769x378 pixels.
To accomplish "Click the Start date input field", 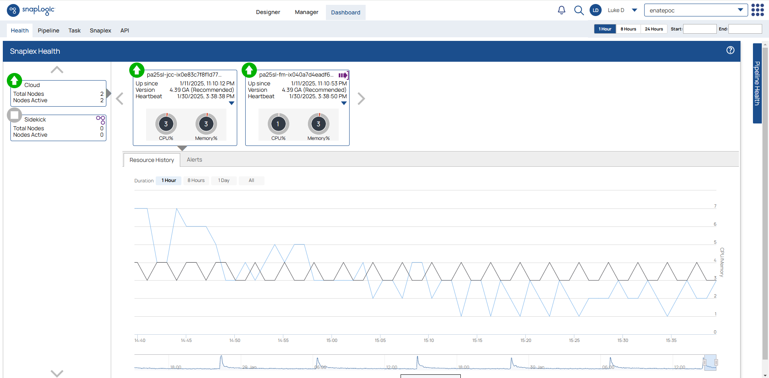I will point(700,29).
